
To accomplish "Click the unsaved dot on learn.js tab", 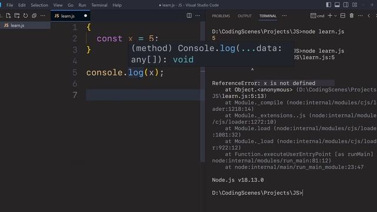I will coord(85,16).
